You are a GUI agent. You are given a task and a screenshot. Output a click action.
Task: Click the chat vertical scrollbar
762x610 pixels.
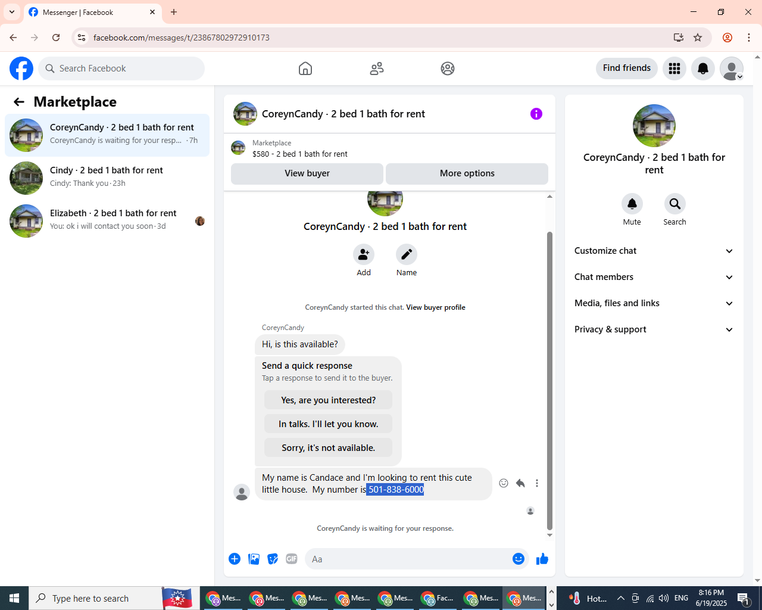coord(549,381)
